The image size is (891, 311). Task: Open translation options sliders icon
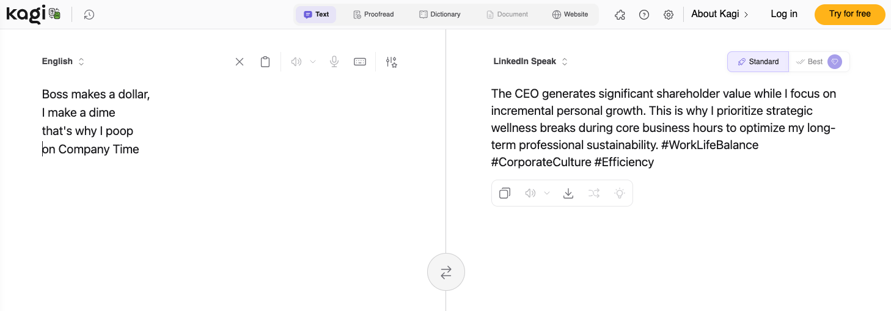(x=392, y=62)
